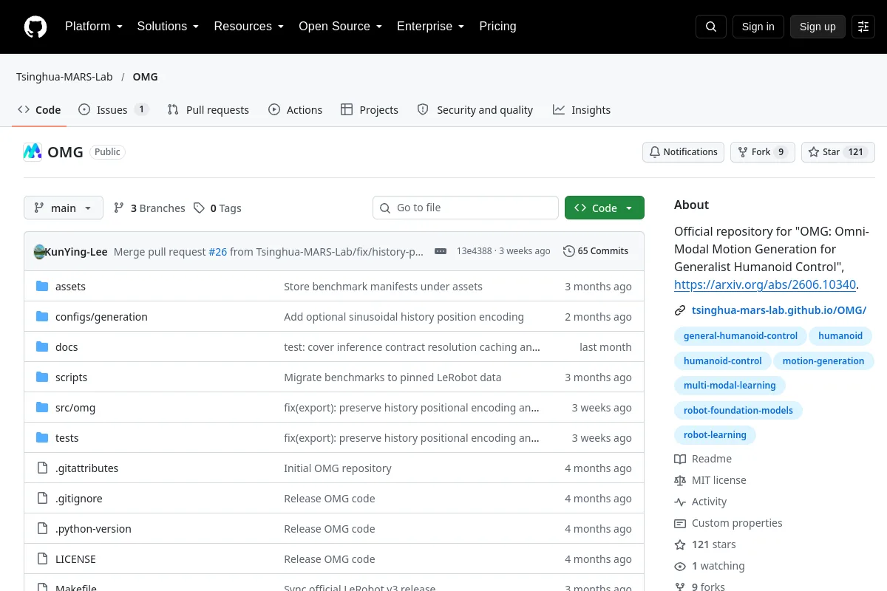887x591 pixels.
Task: Click the LICENSE file icon
Action: point(42,559)
